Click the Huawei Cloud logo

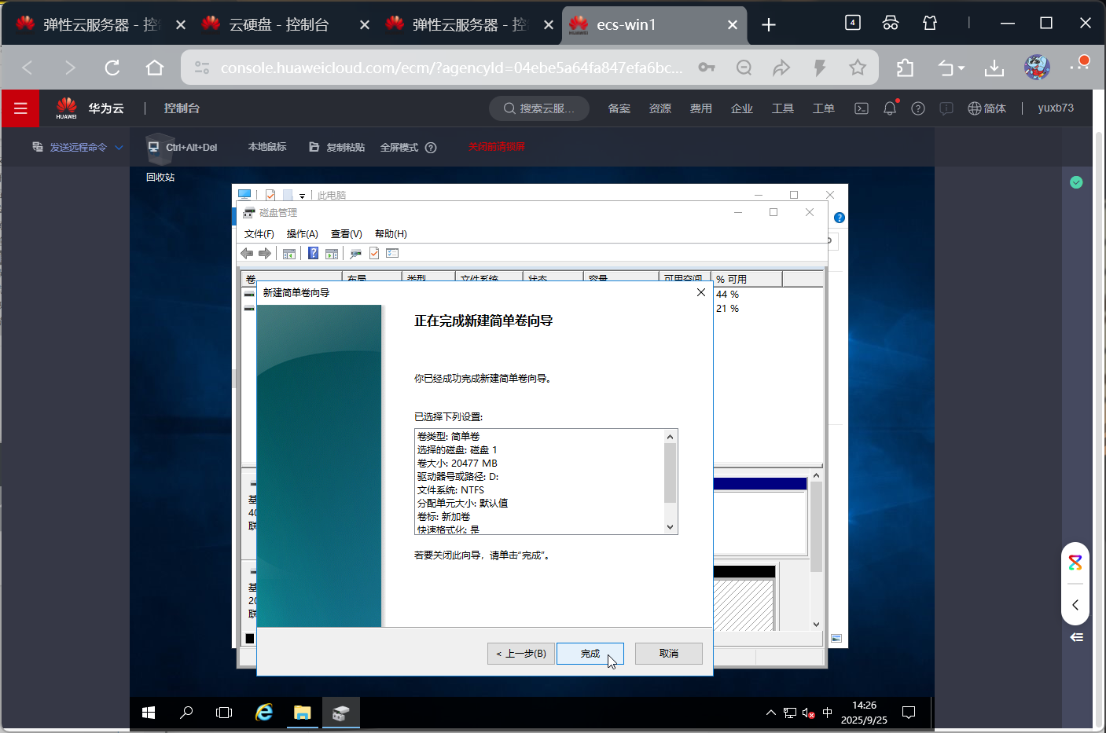67,108
